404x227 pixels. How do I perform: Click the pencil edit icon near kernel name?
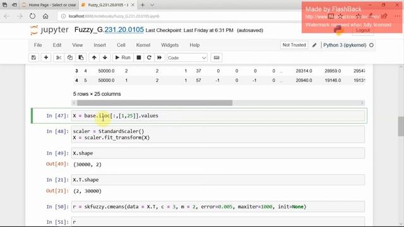(x=314, y=45)
